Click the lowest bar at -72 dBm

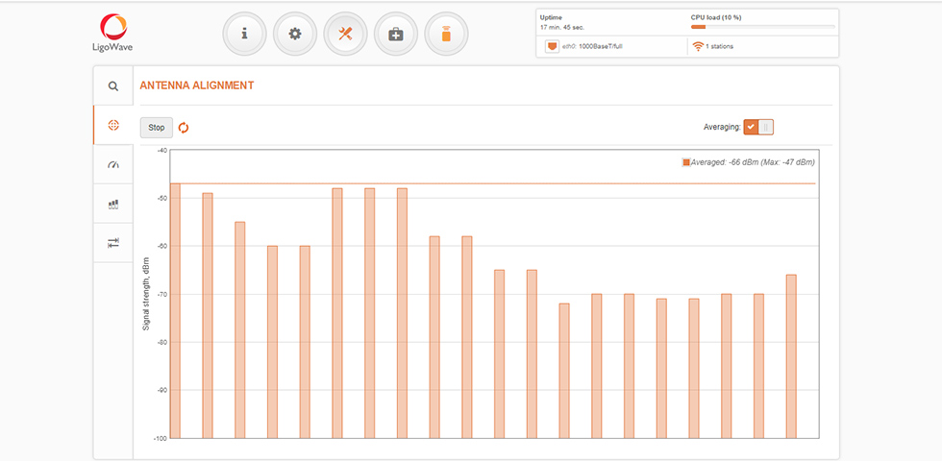click(x=564, y=371)
